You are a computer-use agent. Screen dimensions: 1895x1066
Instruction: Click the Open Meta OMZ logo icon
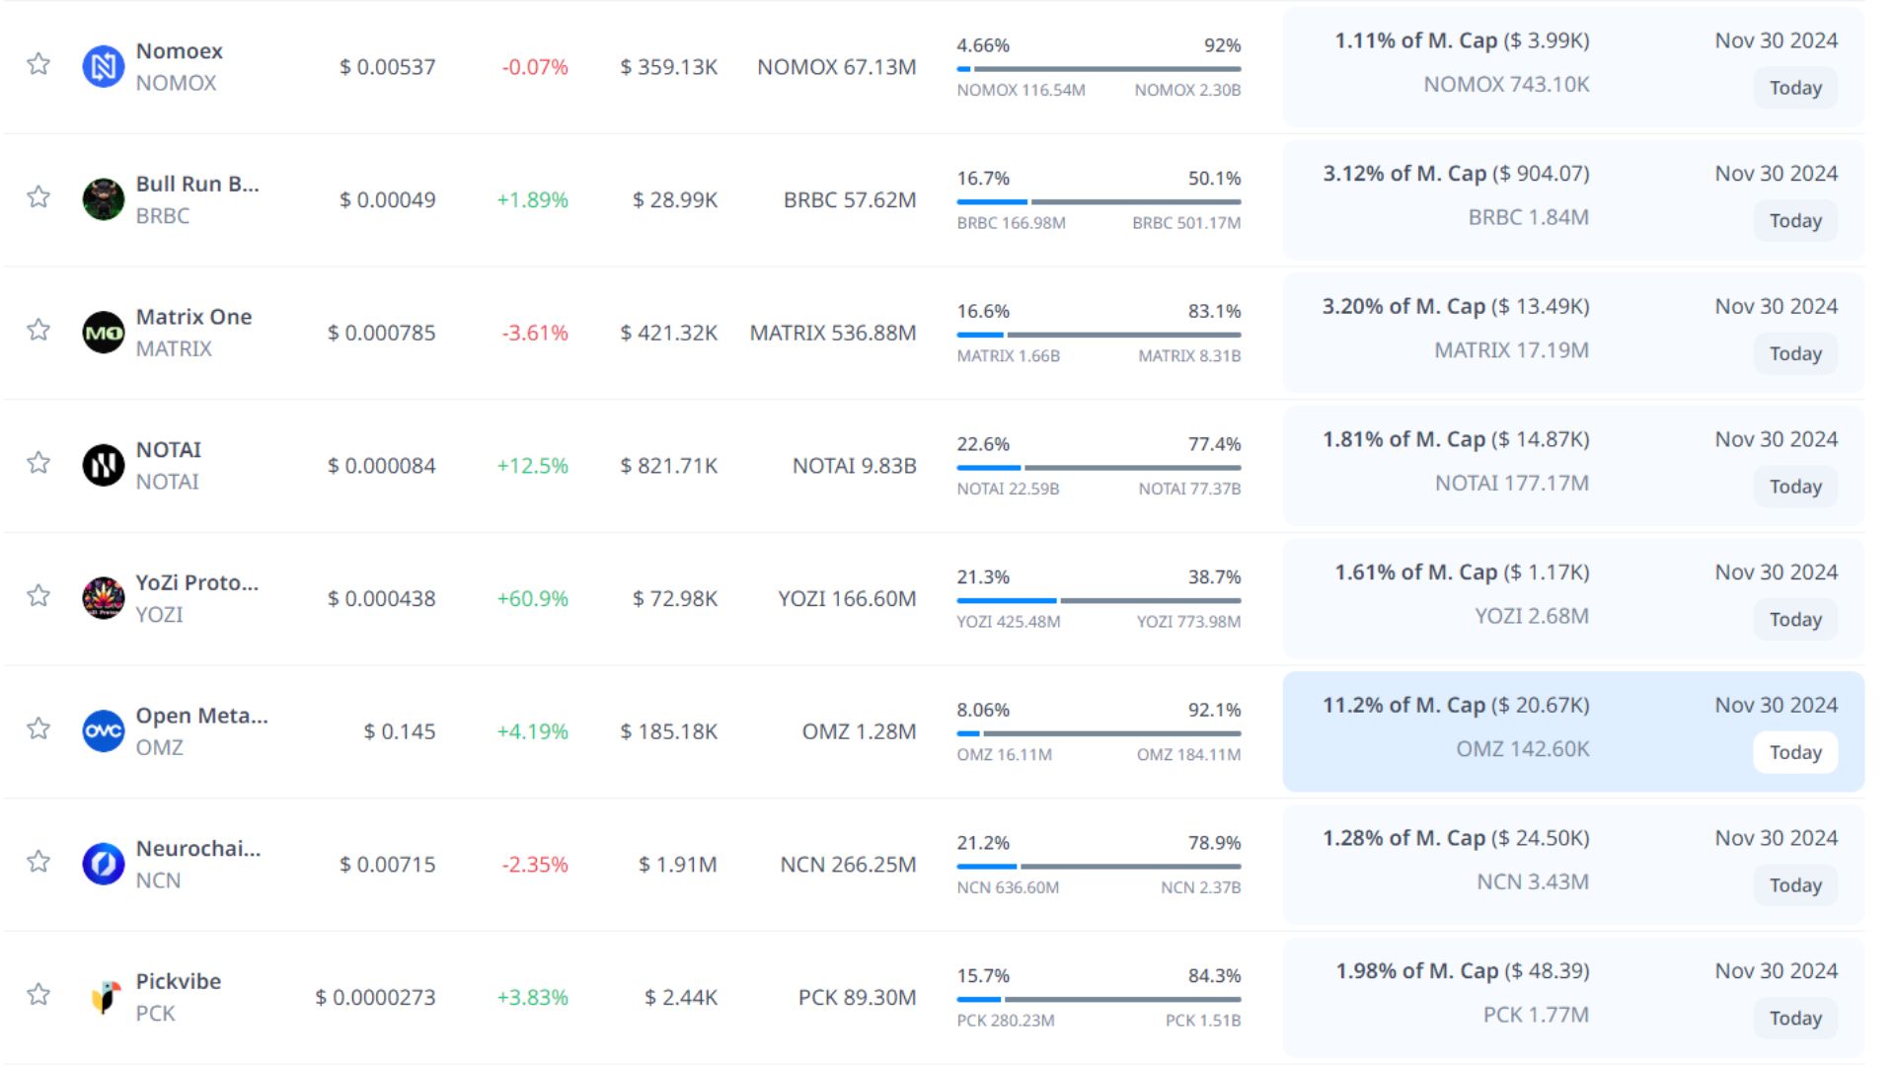pyautogui.click(x=103, y=731)
